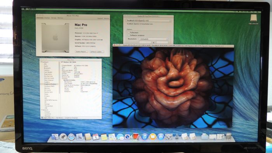272x153 pixels.
Task: Click Mac Pro tower image in About This Mac
Action: click(x=56, y=38)
